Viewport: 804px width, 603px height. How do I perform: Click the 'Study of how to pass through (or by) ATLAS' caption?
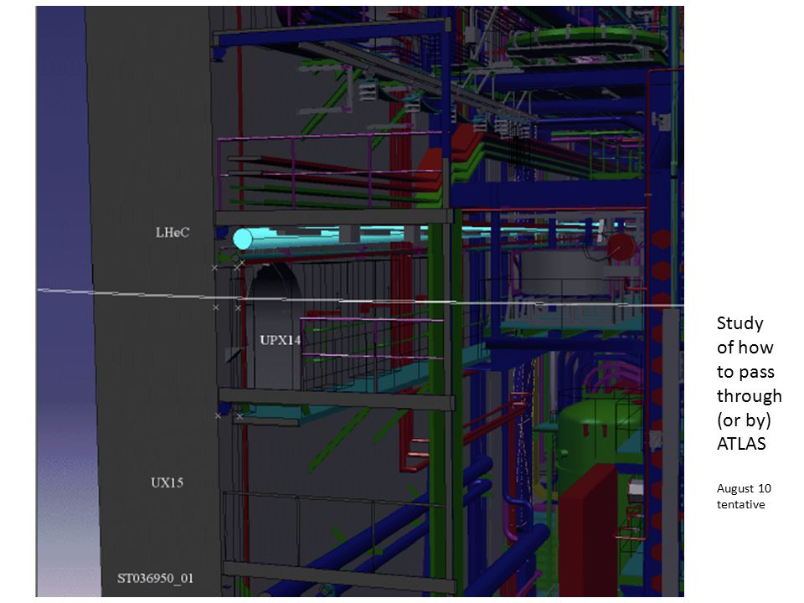pos(749,383)
